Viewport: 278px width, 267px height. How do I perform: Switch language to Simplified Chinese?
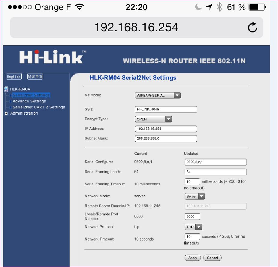click(x=35, y=77)
